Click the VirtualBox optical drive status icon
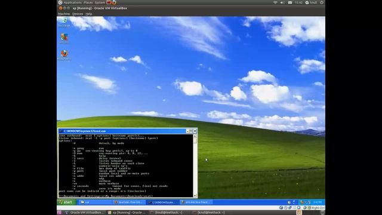The image size is (382, 215). coord(285,208)
